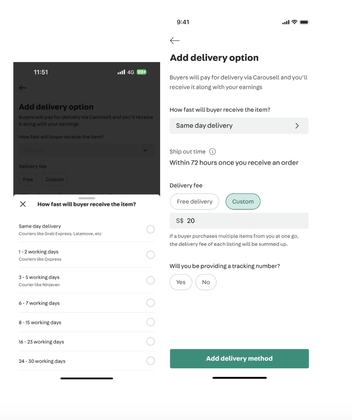Image resolution: width=352 pixels, height=420 pixels.
Task: Click Add delivery method button
Action: click(239, 359)
